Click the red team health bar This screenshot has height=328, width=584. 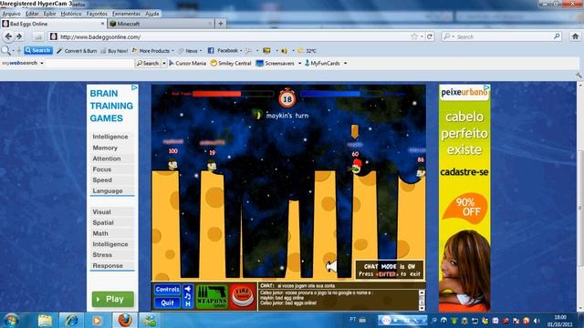point(233,94)
